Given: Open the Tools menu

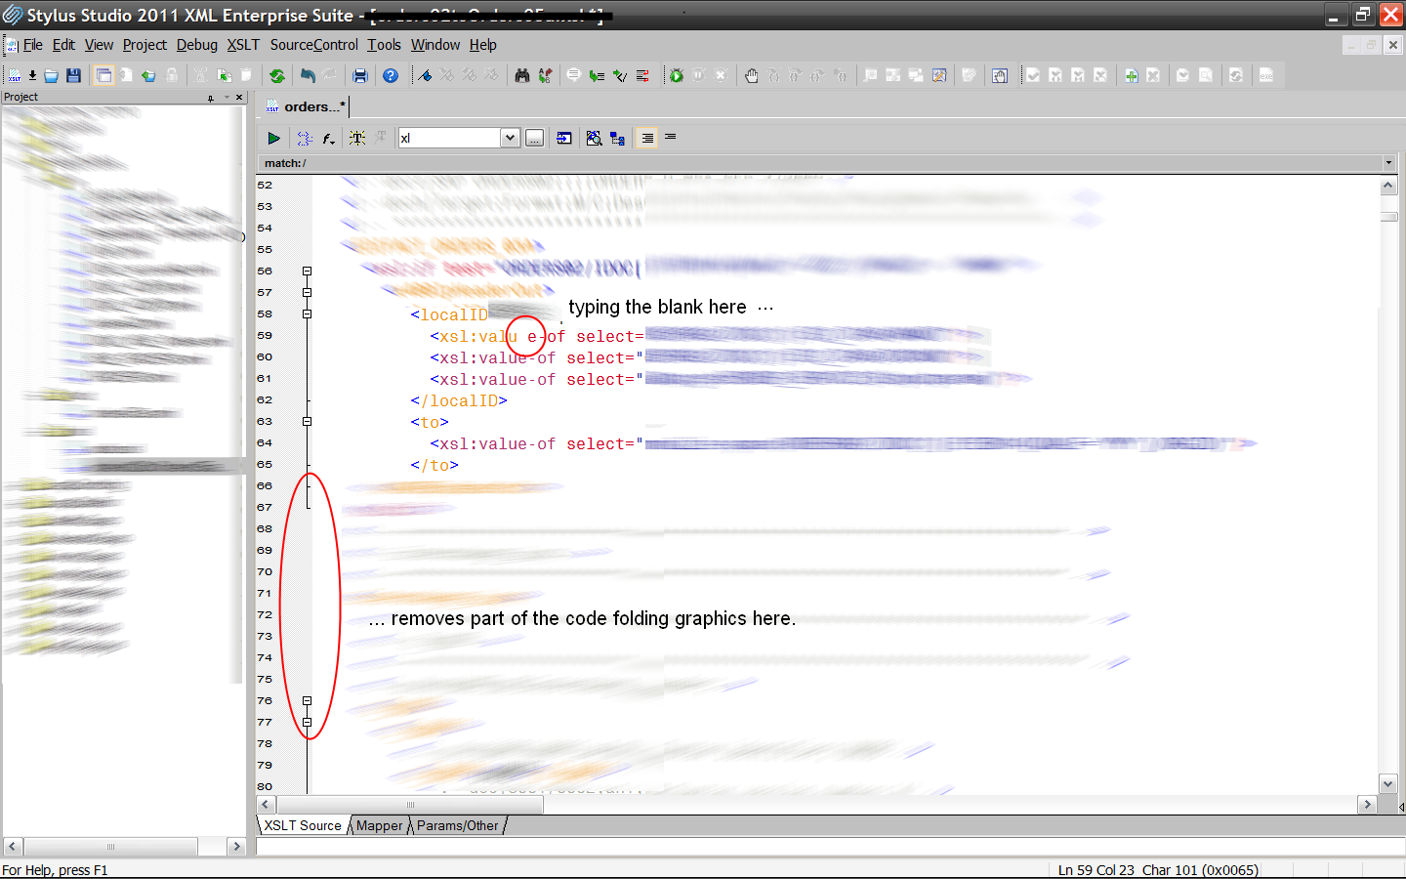Looking at the screenshot, I should tap(384, 45).
